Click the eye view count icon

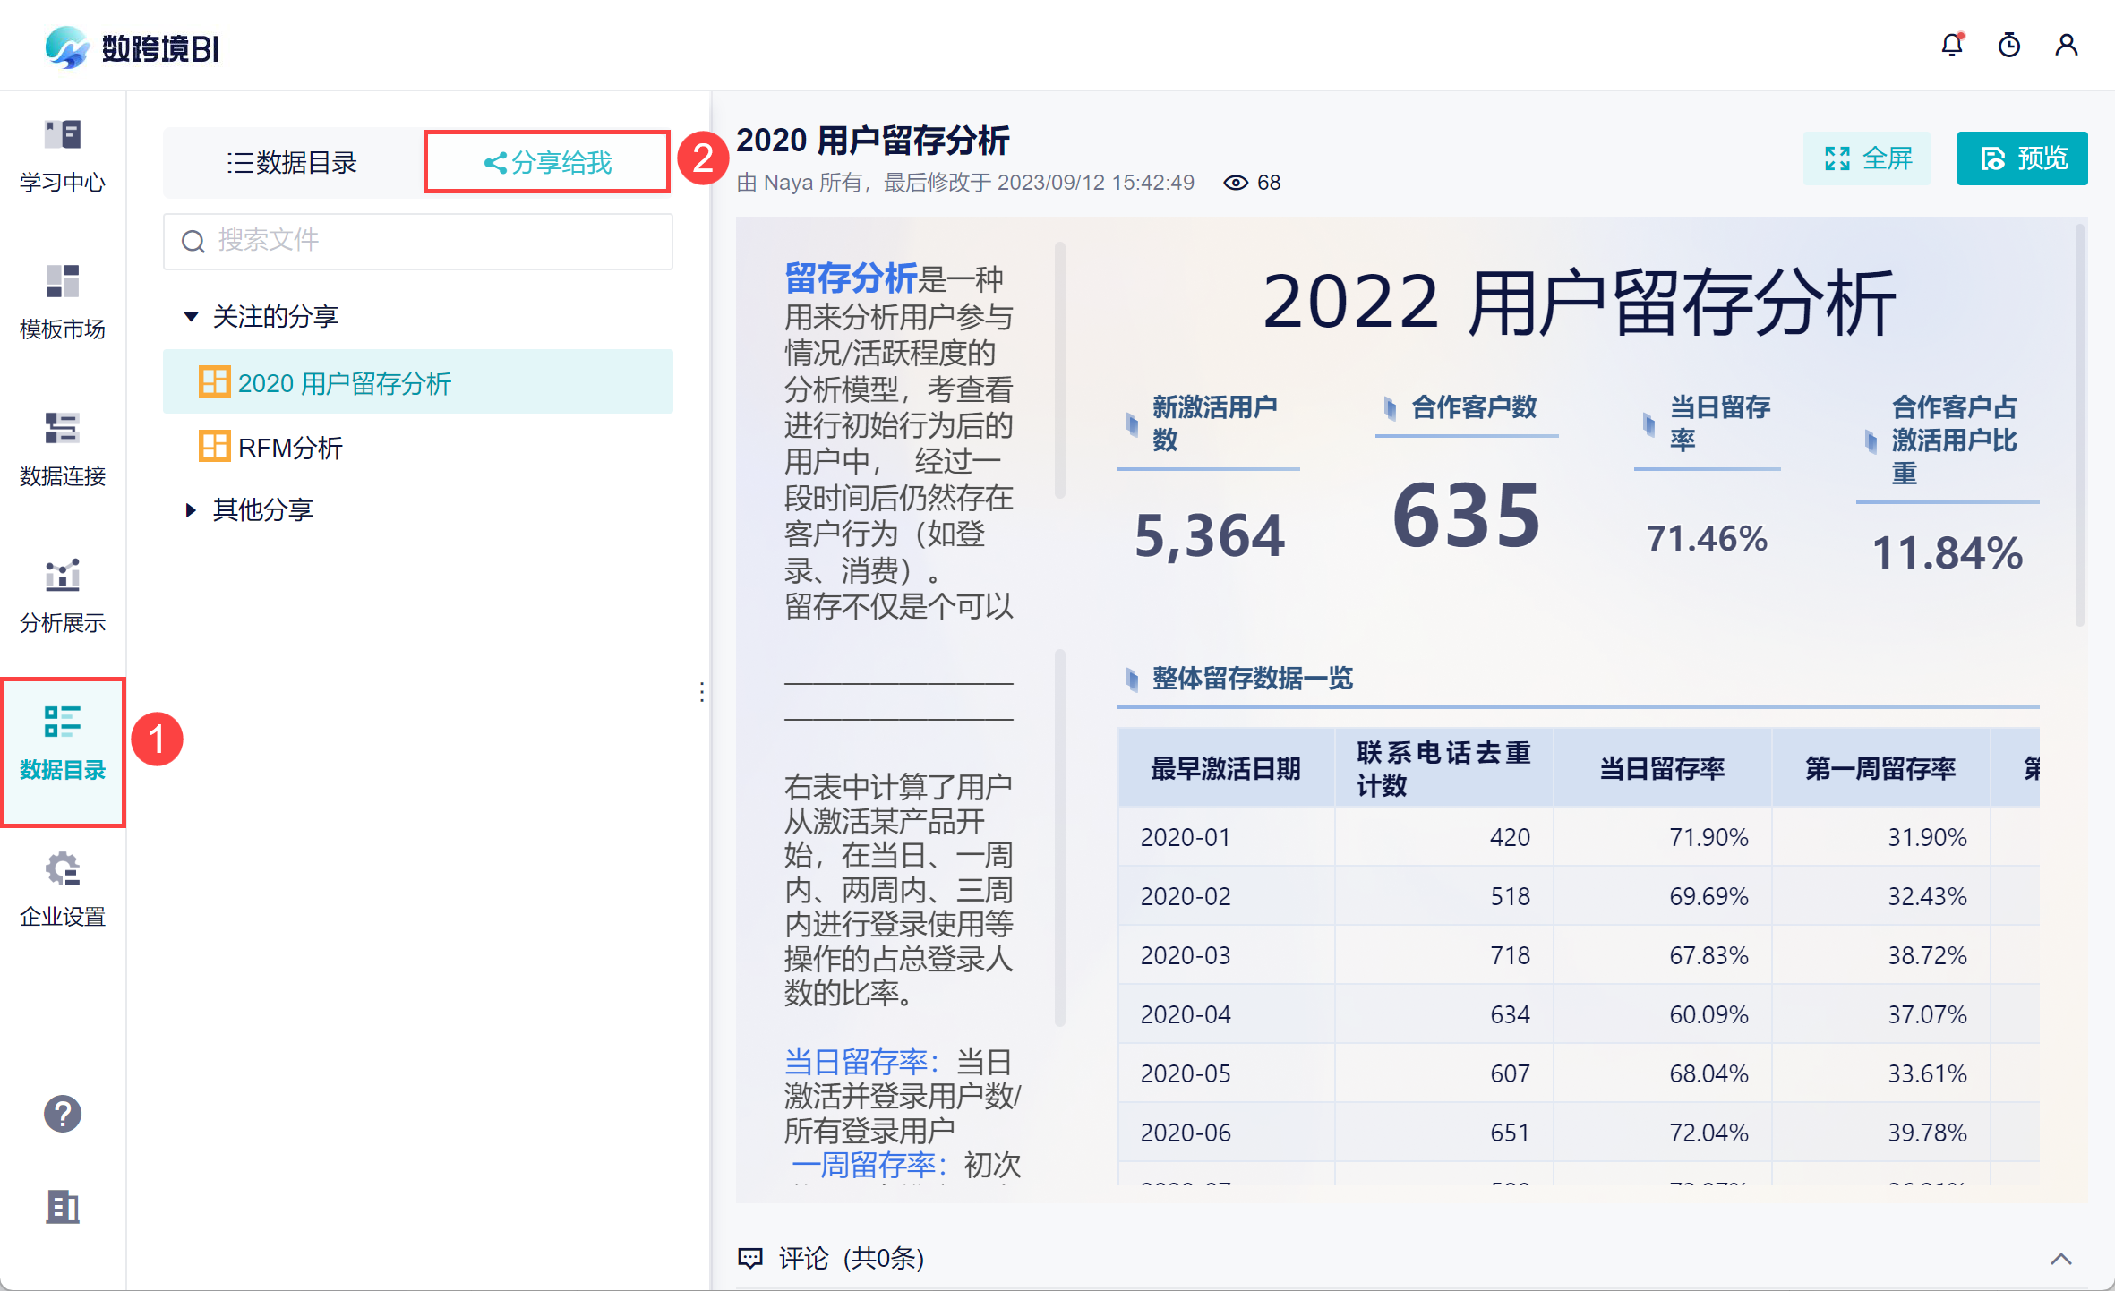[1236, 183]
